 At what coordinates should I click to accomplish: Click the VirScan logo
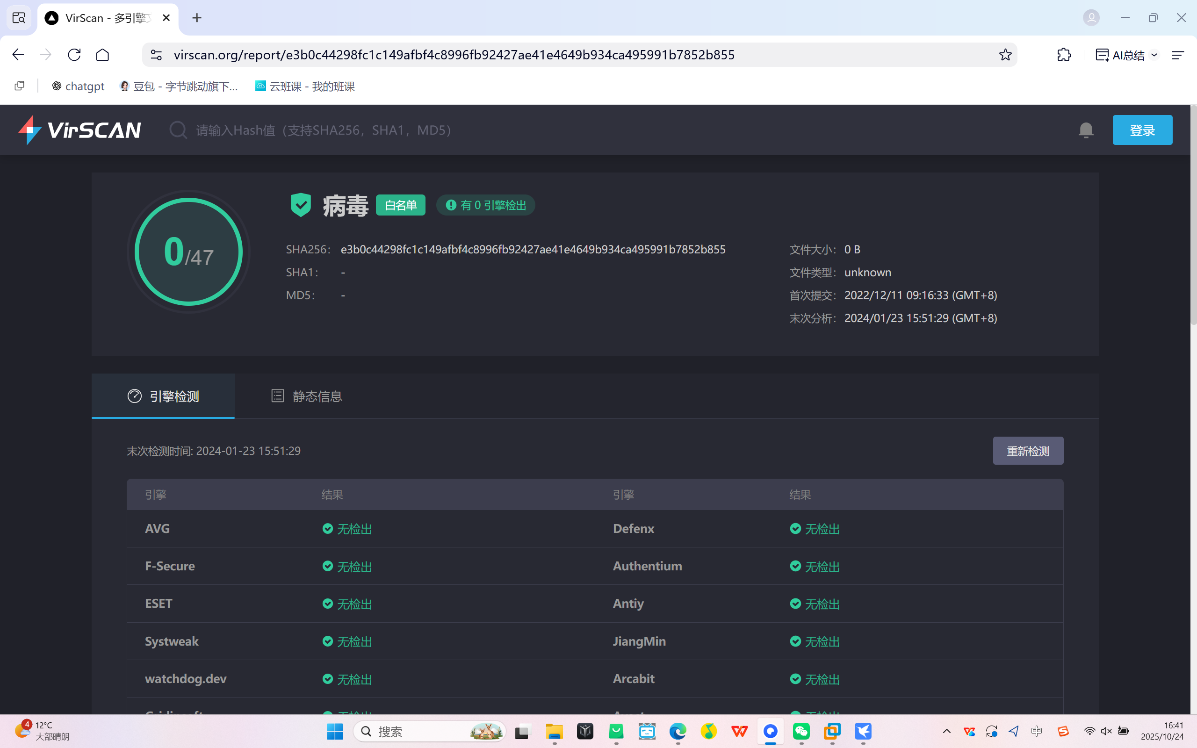(79, 130)
